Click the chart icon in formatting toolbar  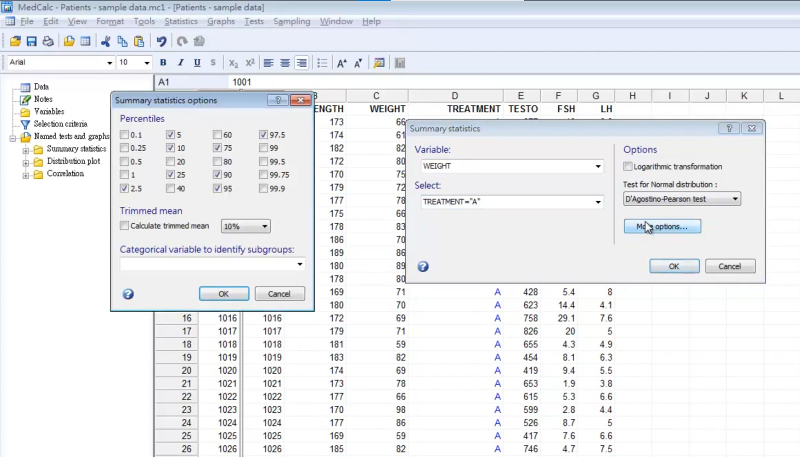(399, 62)
